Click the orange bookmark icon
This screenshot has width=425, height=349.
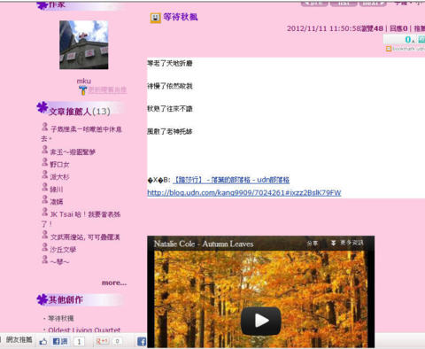[x=389, y=49]
